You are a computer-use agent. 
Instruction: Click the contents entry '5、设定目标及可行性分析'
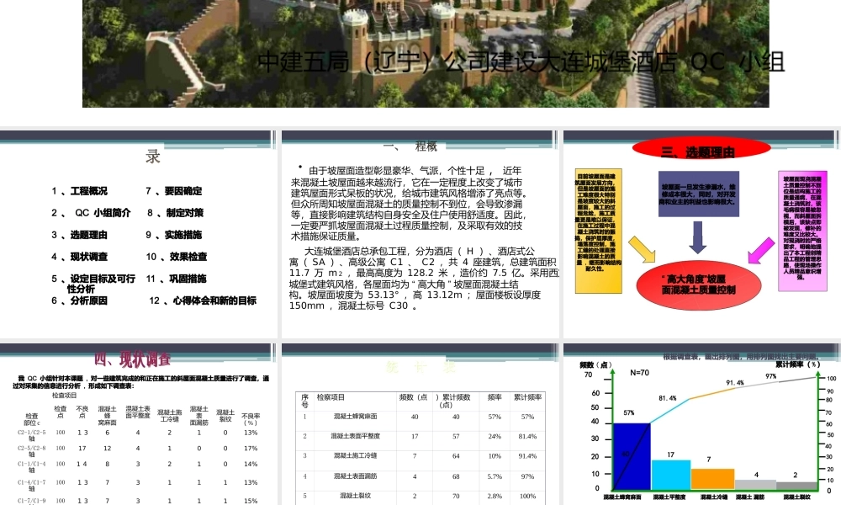[x=93, y=284]
